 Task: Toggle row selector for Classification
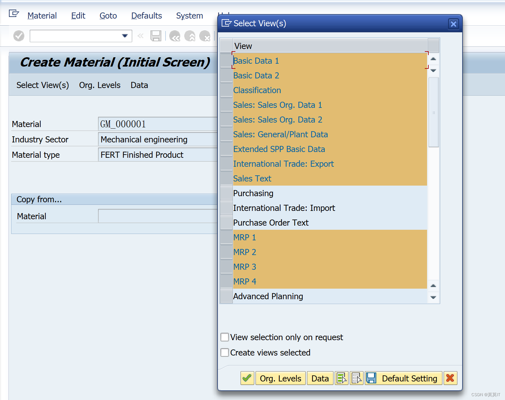226,90
